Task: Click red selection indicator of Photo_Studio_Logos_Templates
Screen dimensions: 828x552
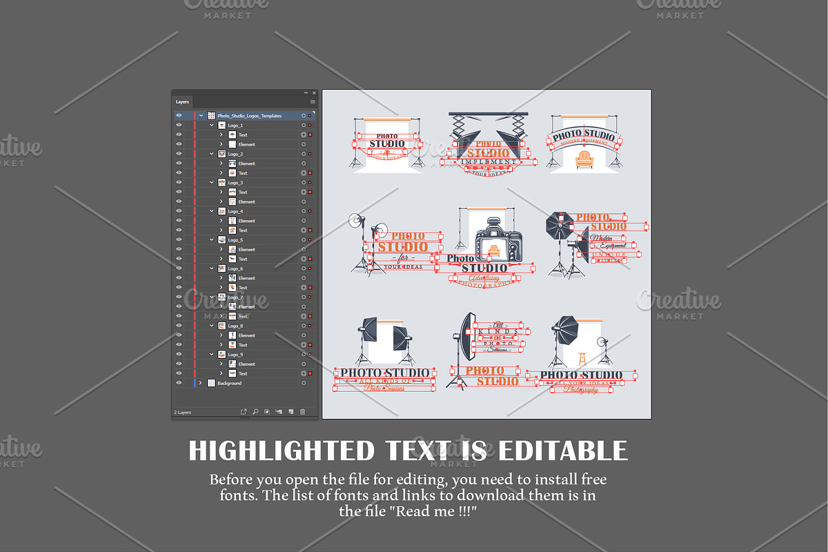Action: [310, 116]
